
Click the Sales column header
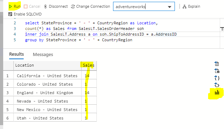click(x=89, y=65)
